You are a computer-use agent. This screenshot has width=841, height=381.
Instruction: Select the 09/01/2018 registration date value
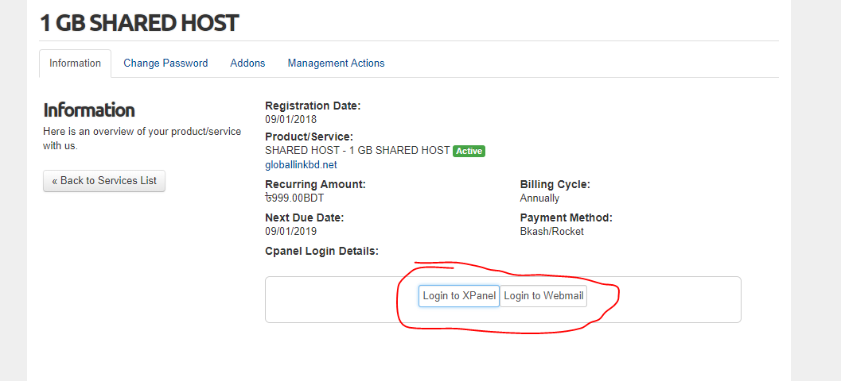pos(290,120)
